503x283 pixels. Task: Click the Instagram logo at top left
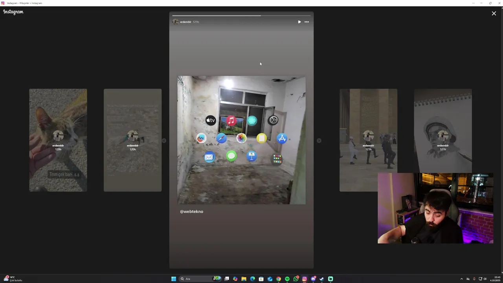[x=13, y=12]
